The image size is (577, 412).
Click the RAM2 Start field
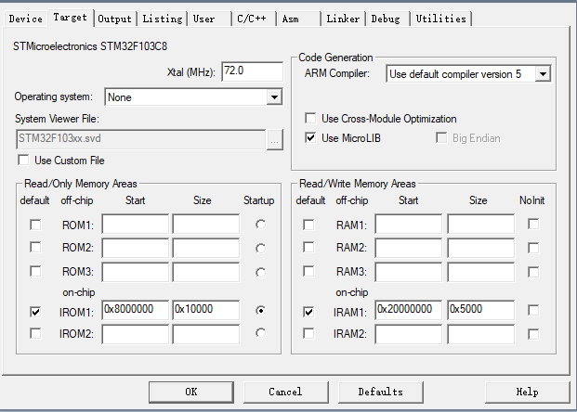click(409, 248)
